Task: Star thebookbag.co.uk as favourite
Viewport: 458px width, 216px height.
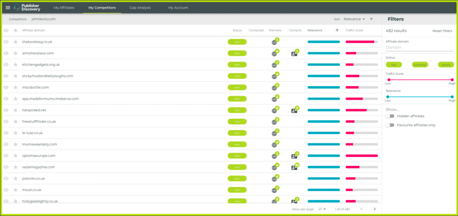Action: pyautogui.click(x=16, y=42)
